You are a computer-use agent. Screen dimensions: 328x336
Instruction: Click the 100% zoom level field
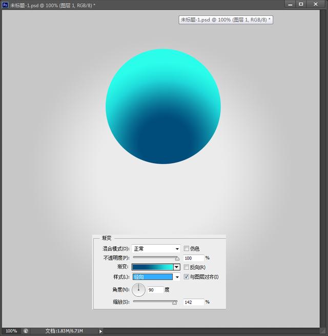pos(11,331)
